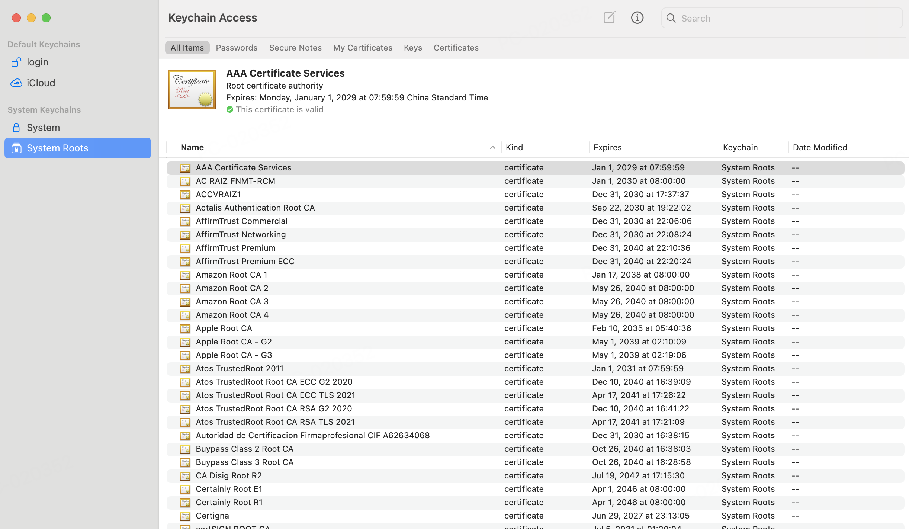This screenshot has height=529, width=909.
Task: Toggle sort order arrow in Name column
Action: [493, 147]
